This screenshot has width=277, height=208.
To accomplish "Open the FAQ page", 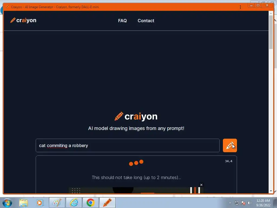I will [123, 21].
